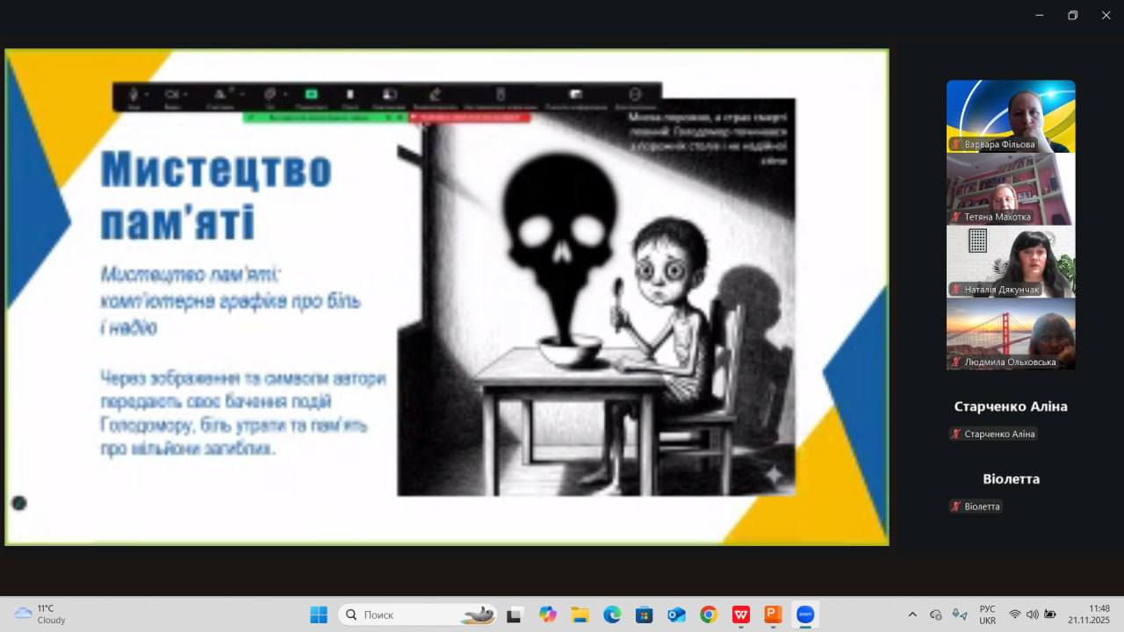The height and width of the screenshot is (632, 1124).
Task: Toggle the camera video button in toolbar
Action: [x=171, y=94]
